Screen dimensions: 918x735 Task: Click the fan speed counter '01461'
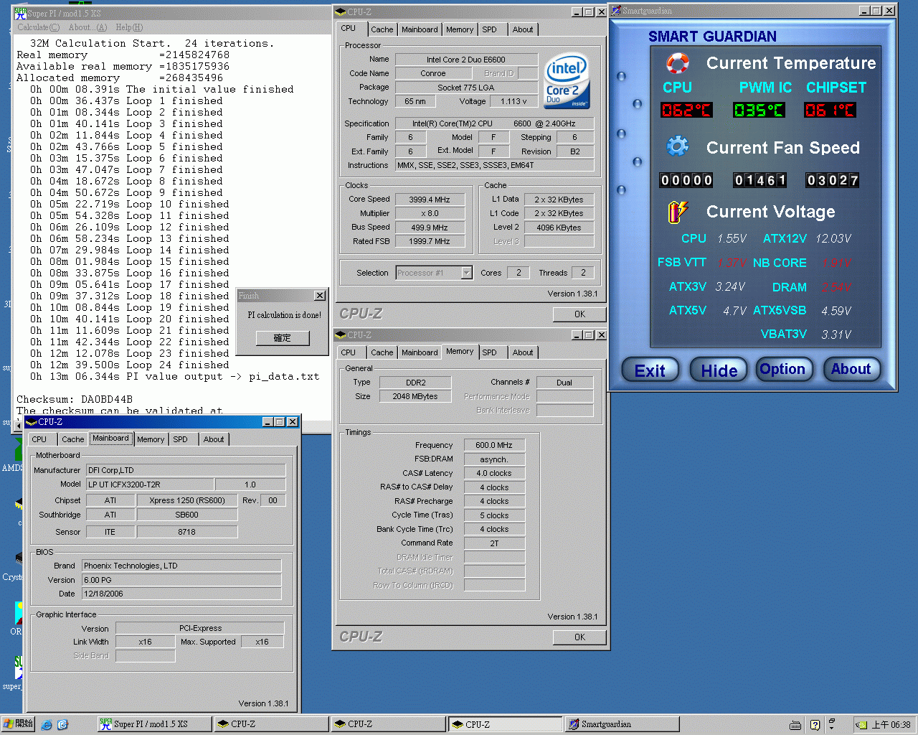760,180
